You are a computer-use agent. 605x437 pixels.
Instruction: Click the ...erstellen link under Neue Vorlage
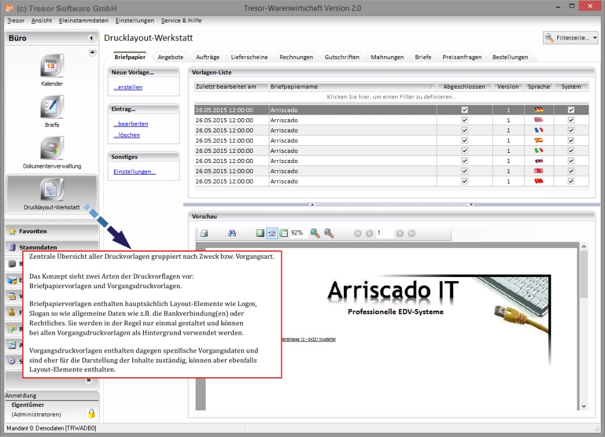pyautogui.click(x=128, y=87)
